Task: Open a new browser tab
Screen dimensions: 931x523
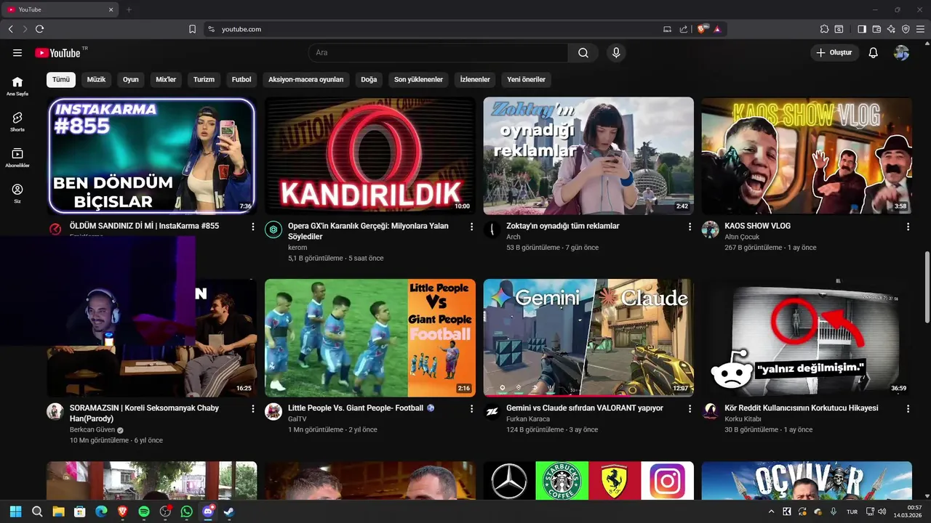Action: pos(129,9)
